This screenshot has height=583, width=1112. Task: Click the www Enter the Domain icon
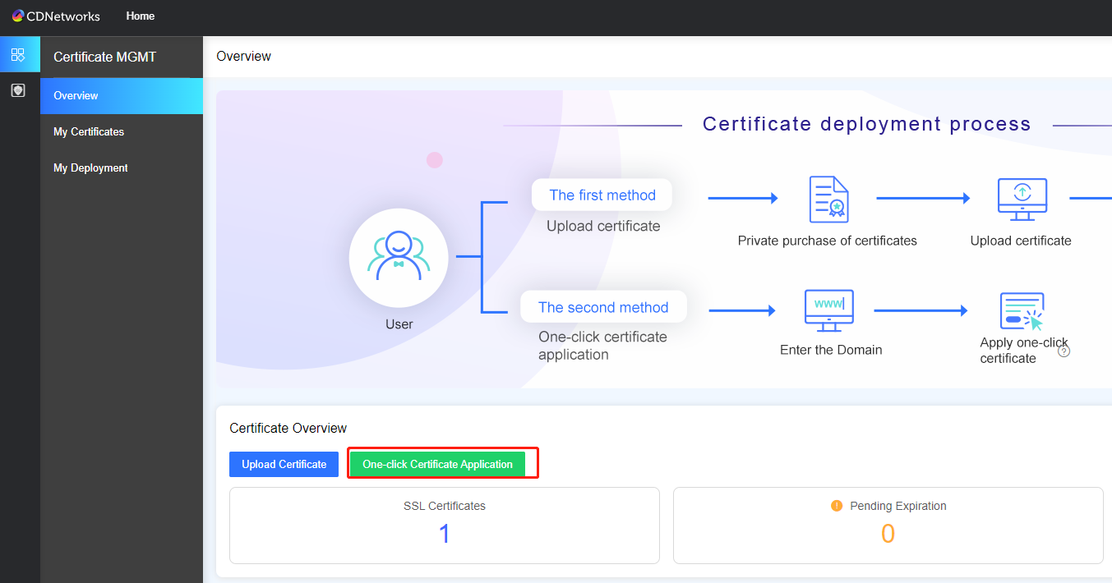point(828,310)
